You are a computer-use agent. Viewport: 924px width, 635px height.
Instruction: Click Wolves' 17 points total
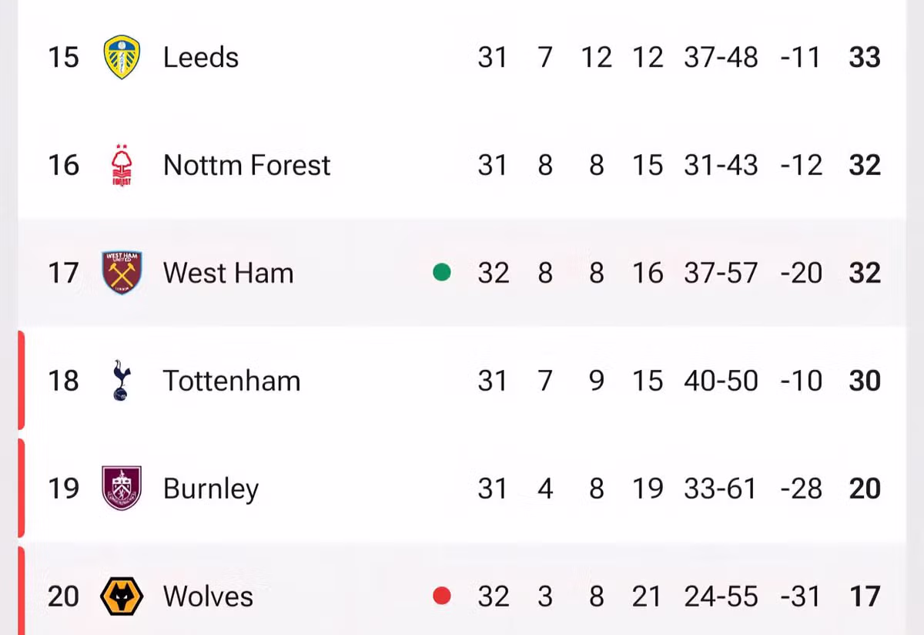(x=865, y=596)
